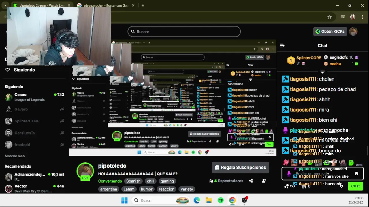The image size is (369, 207).
Task: Close the pipotoledo Stream tab
Action: [x=69, y=5]
